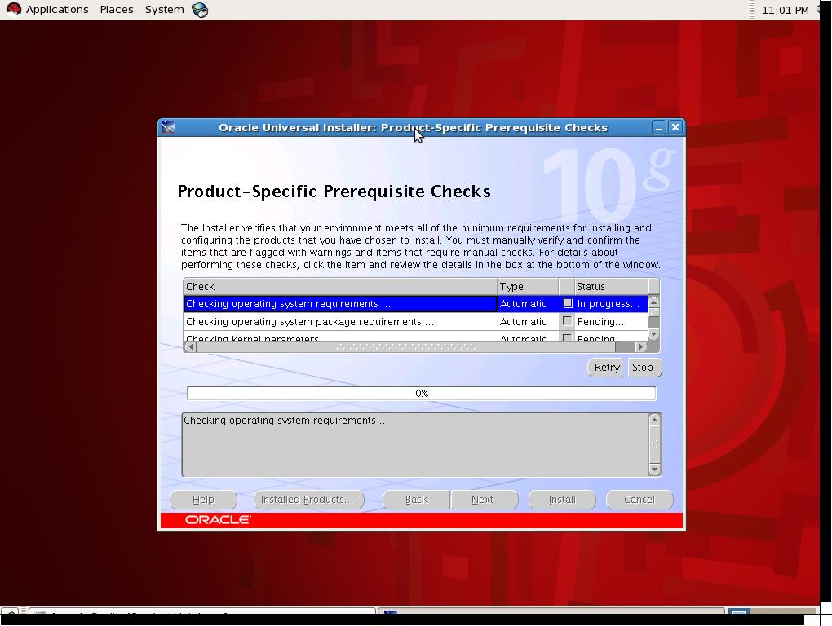Select row Checking operating system package requirements
Viewport: 832px width, 626px height.
pyautogui.click(x=415, y=322)
